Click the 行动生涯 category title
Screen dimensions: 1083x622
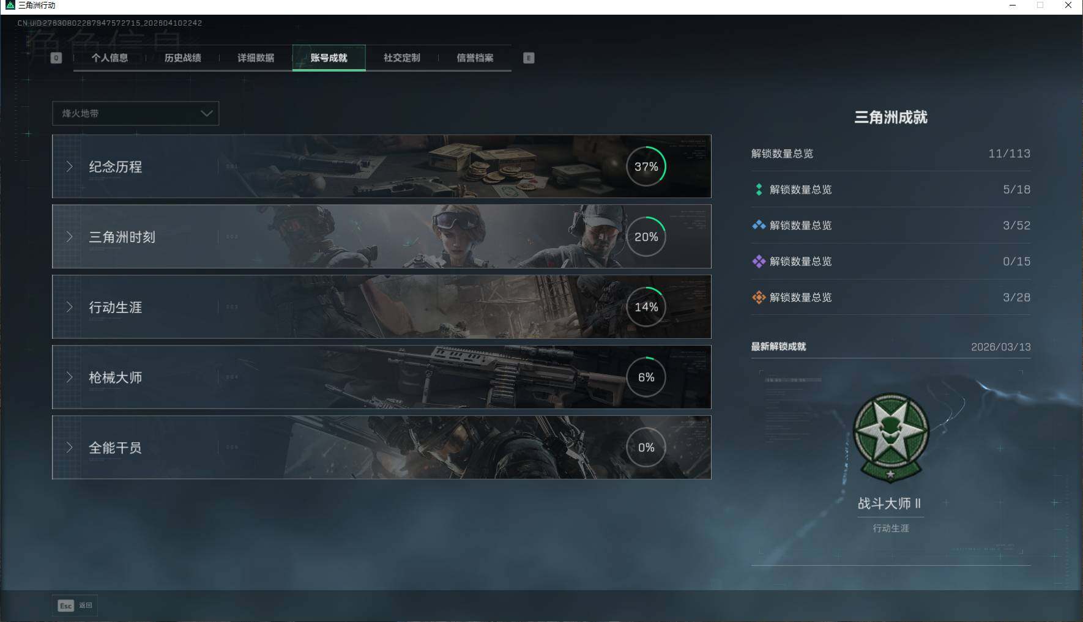click(116, 308)
